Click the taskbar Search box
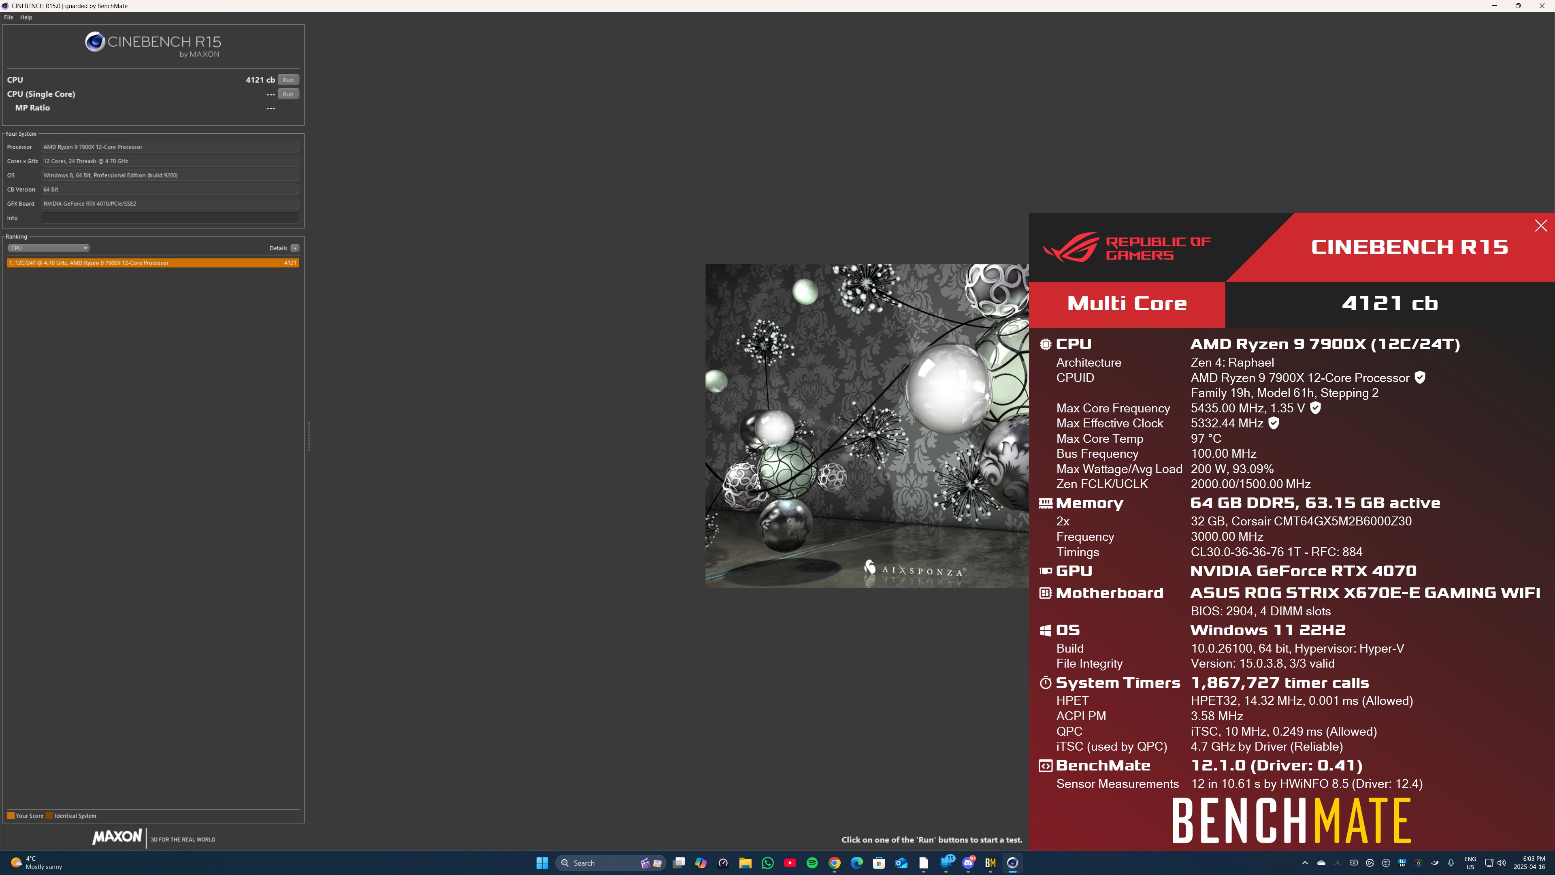Viewport: 1555px width, 875px height. click(x=610, y=863)
